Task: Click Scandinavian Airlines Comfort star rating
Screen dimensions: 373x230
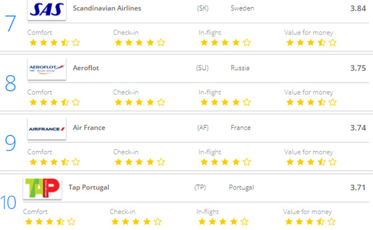Action: (54, 42)
